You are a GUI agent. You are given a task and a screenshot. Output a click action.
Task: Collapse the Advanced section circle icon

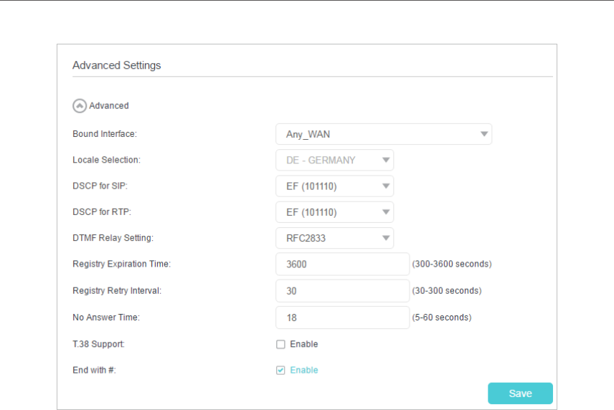point(80,105)
